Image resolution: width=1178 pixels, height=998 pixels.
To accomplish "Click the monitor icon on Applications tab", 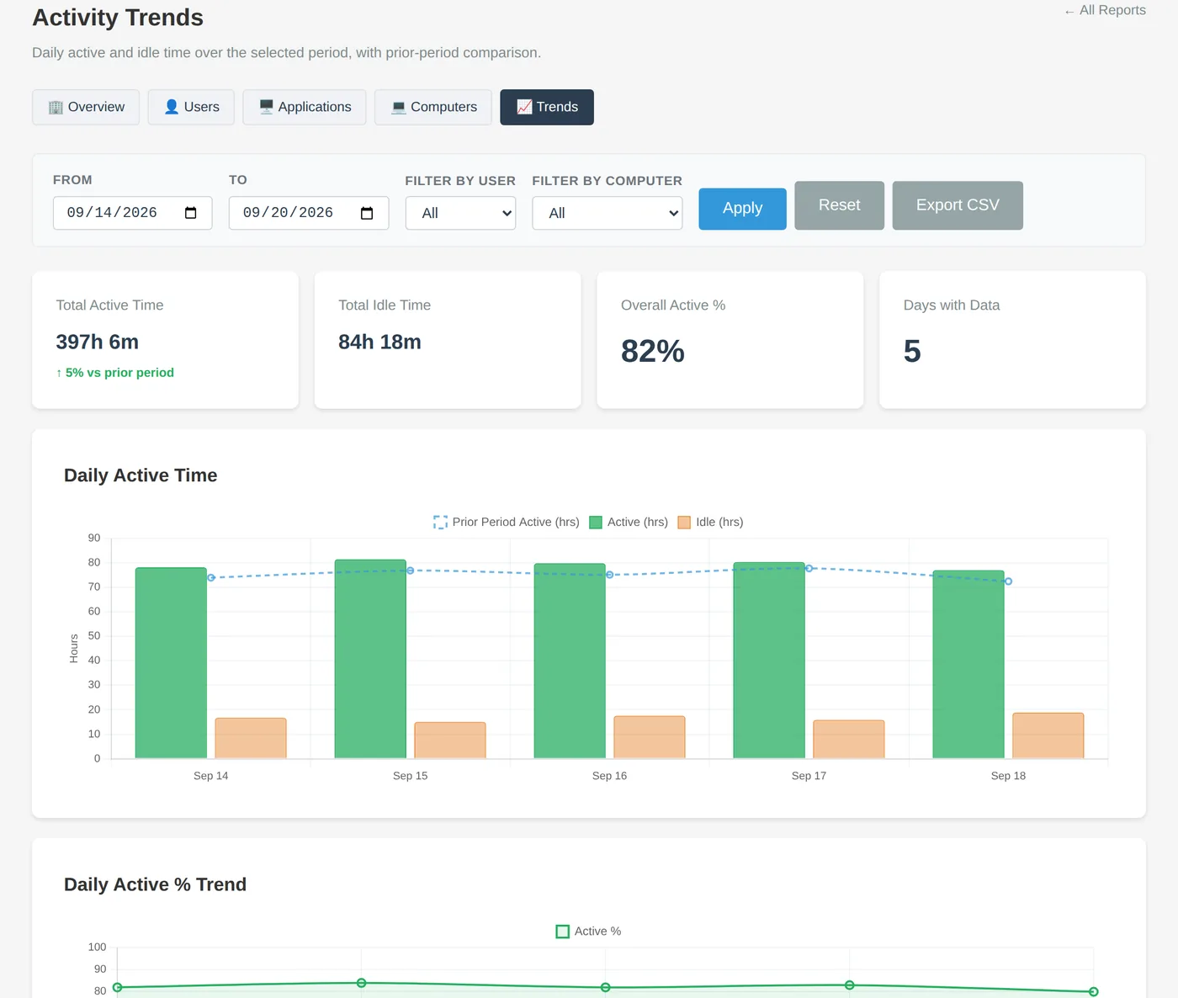I will click(266, 107).
